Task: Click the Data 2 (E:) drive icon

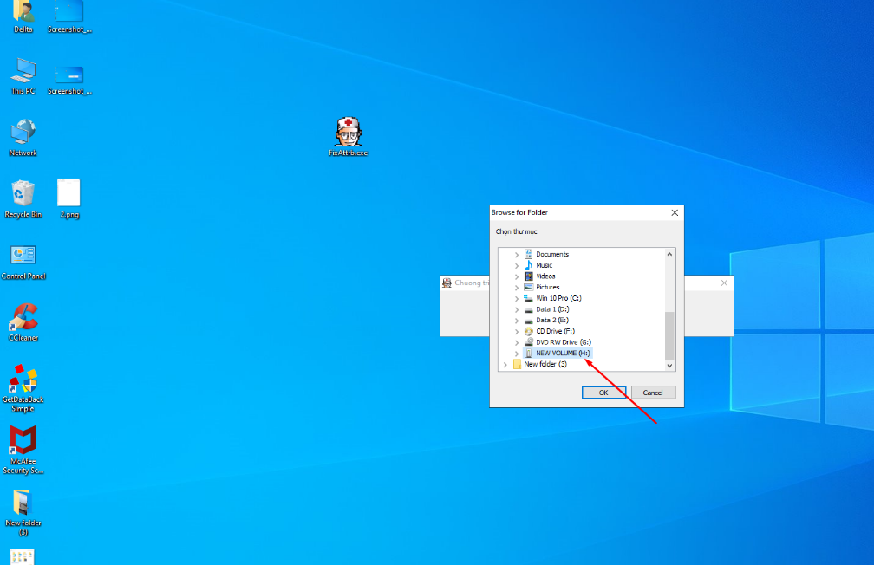Action: [528, 321]
